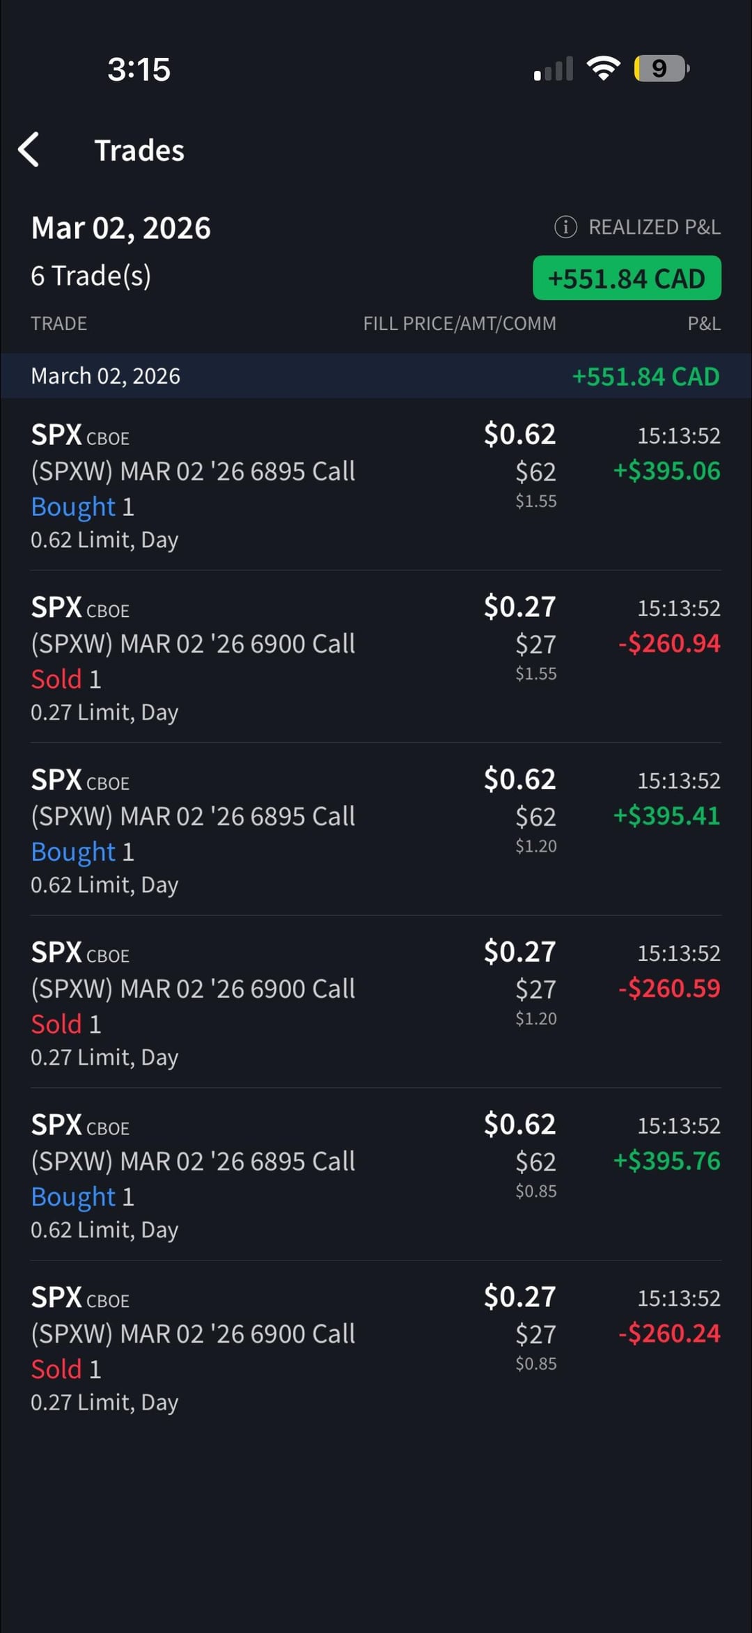Tap the Realized P&L info icon
This screenshot has width=752, height=1633.
(x=565, y=227)
